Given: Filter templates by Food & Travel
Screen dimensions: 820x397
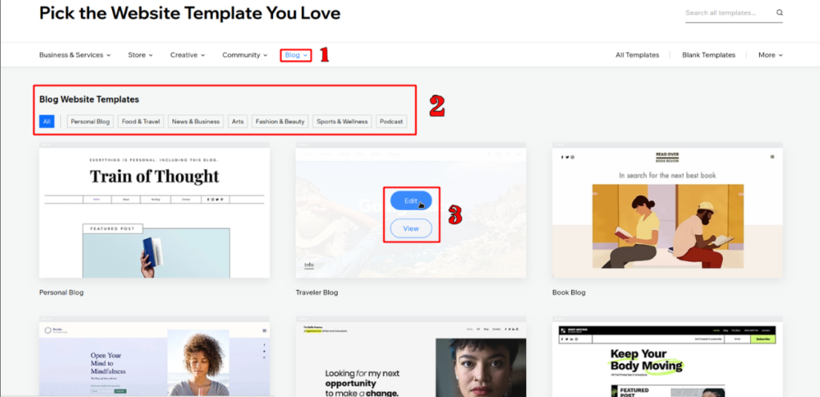Looking at the screenshot, I should pos(141,122).
